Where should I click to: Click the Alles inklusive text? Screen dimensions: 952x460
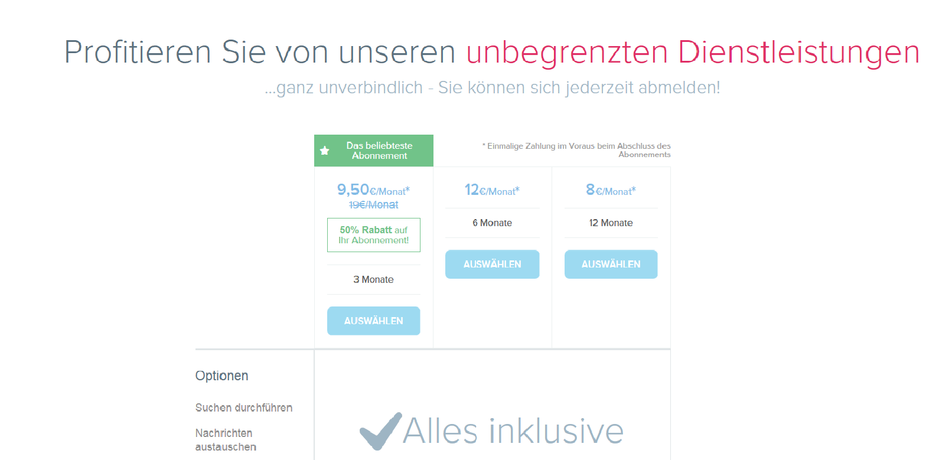513,431
